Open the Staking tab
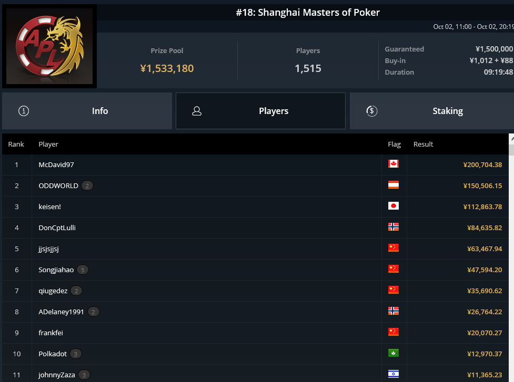Viewport: 514px width, 382px height. [x=432, y=111]
